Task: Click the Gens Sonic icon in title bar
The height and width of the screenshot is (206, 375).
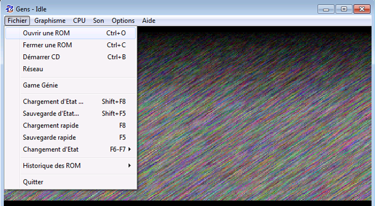Action: (x=9, y=9)
